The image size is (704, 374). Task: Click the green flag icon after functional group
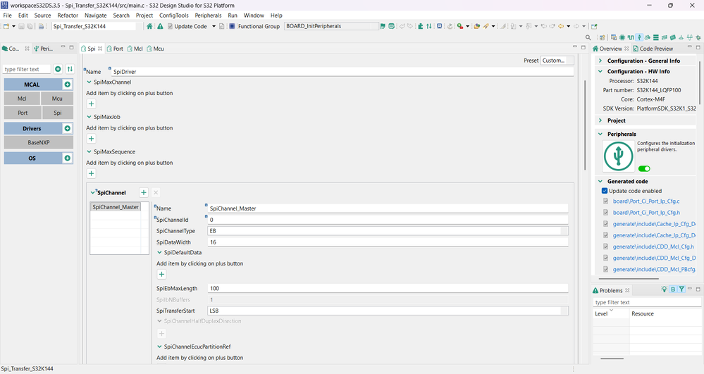pos(383,26)
